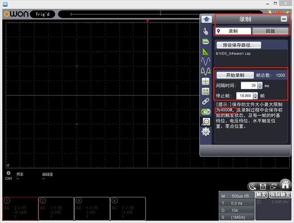Toggle channel 2 box at the bottom
The height and width of the screenshot is (223, 294).
pos(56,209)
